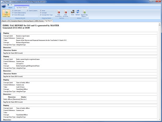Toggle the Client Level checkbox

(13, 10)
